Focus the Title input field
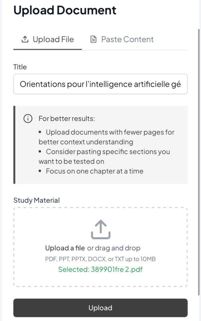 click(100, 84)
